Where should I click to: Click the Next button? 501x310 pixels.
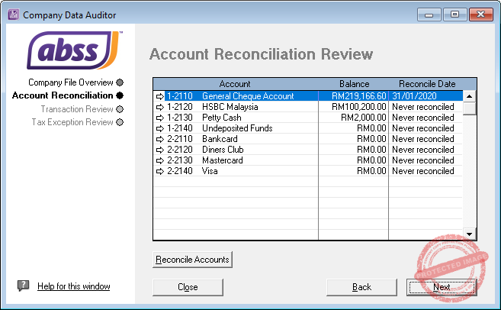coord(442,287)
